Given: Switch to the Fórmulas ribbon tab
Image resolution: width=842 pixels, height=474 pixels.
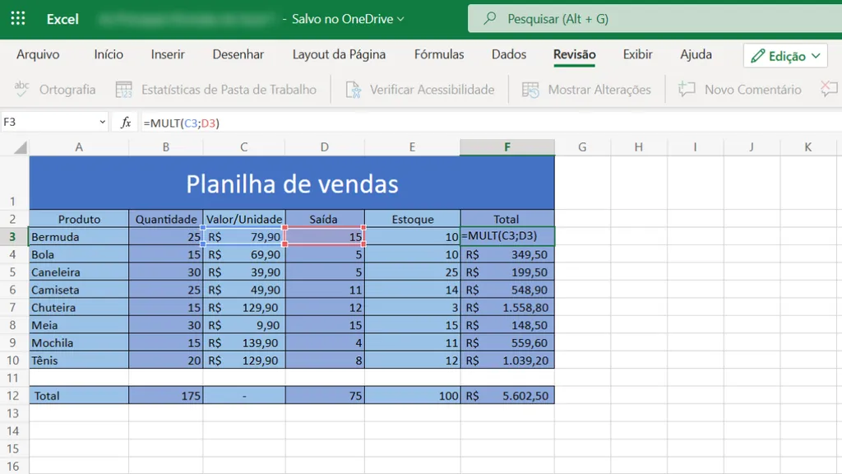Looking at the screenshot, I should pyautogui.click(x=439, y=54).
